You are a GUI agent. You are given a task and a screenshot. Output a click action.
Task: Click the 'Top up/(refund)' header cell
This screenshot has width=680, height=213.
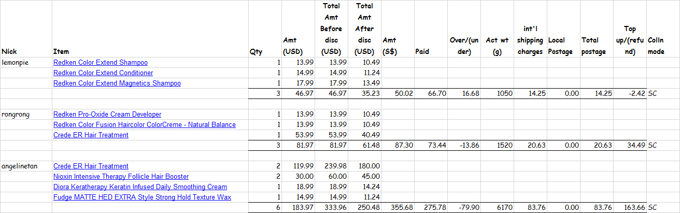pos(630,29)
